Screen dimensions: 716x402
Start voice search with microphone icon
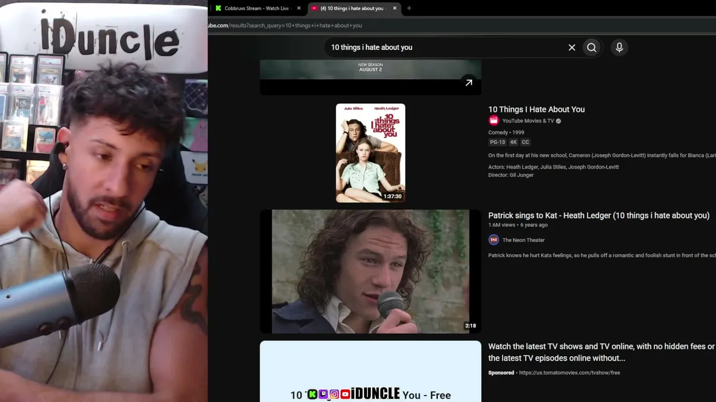[x=619, y=47]
